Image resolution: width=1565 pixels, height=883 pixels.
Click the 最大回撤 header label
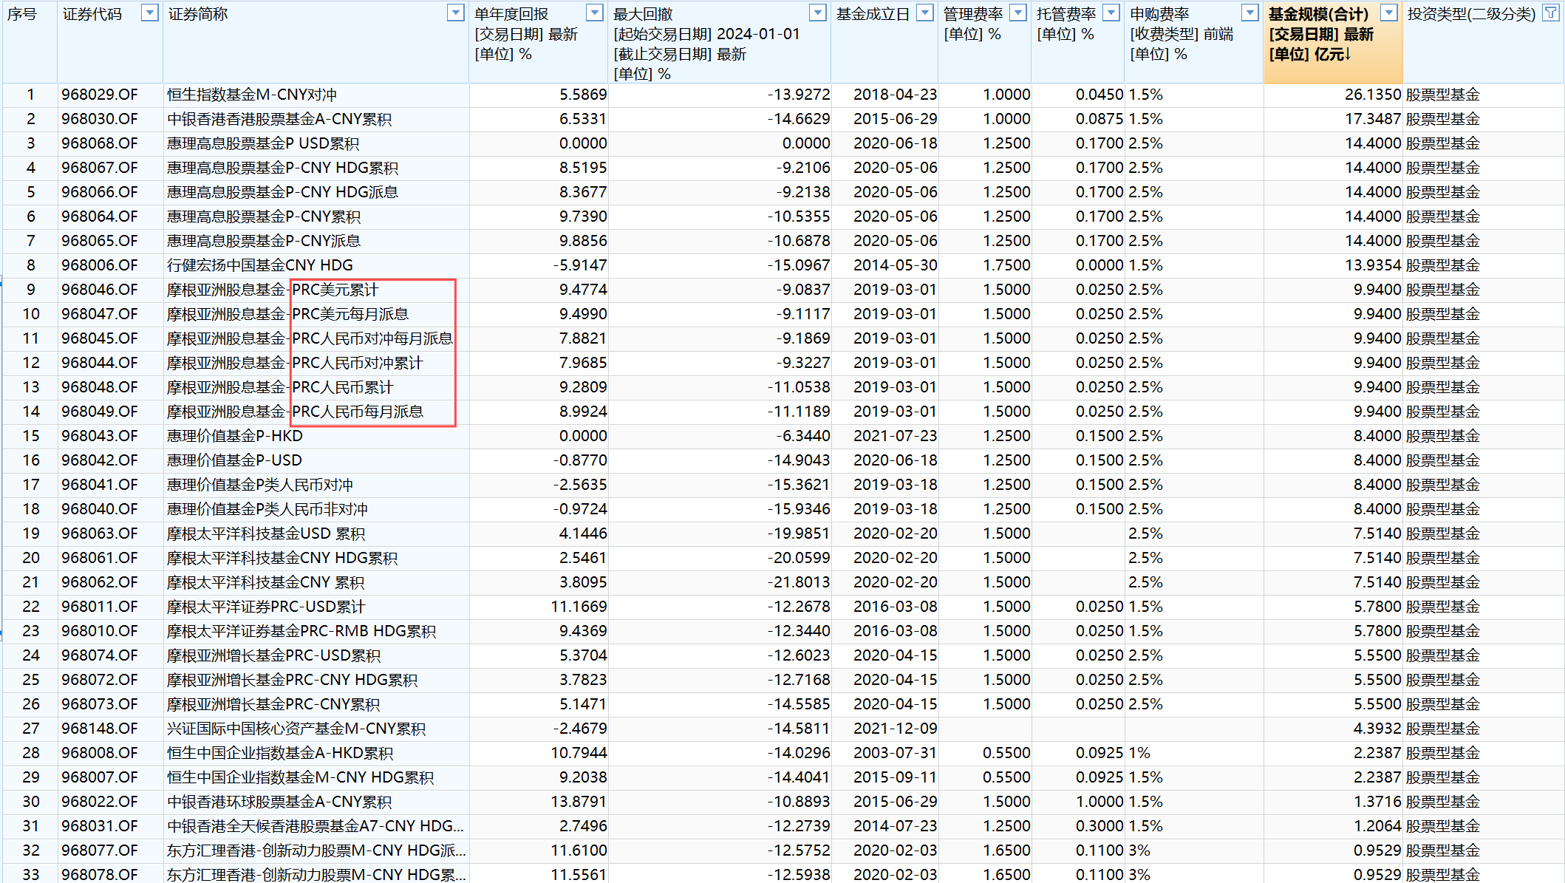(x=643, y=14)
